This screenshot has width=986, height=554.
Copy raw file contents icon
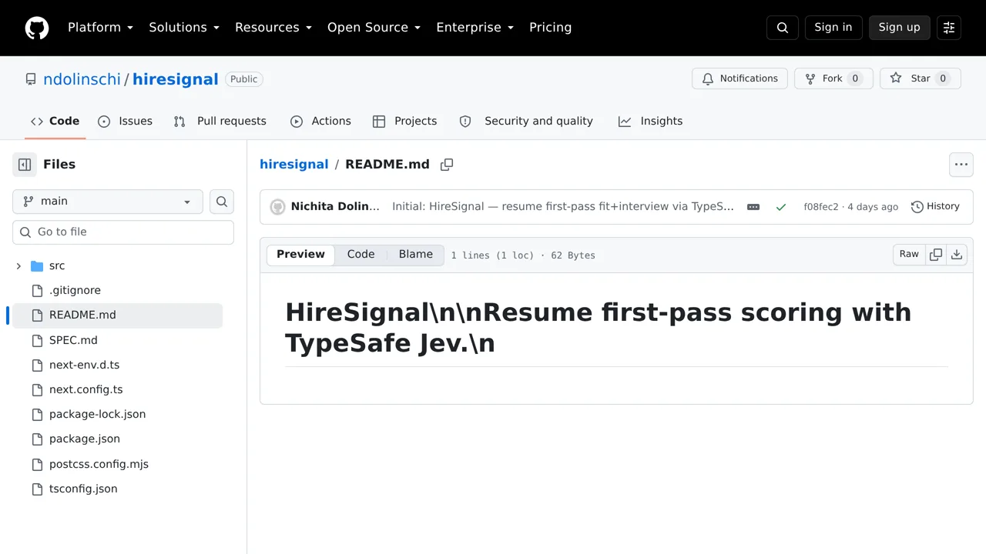pos(936,255)
